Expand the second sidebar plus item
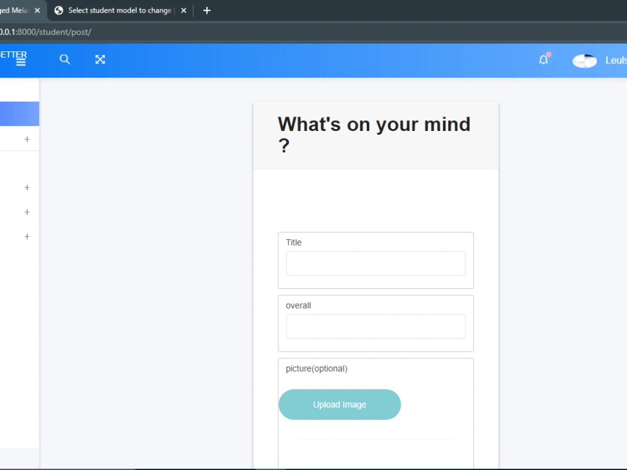 tap(27, 187)
